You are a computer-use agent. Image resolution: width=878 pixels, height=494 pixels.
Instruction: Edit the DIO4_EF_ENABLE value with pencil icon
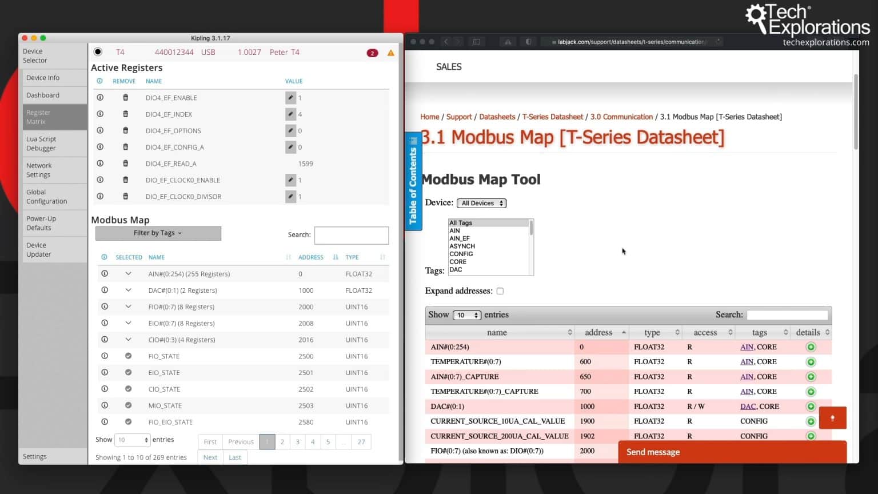coord(290,98)
